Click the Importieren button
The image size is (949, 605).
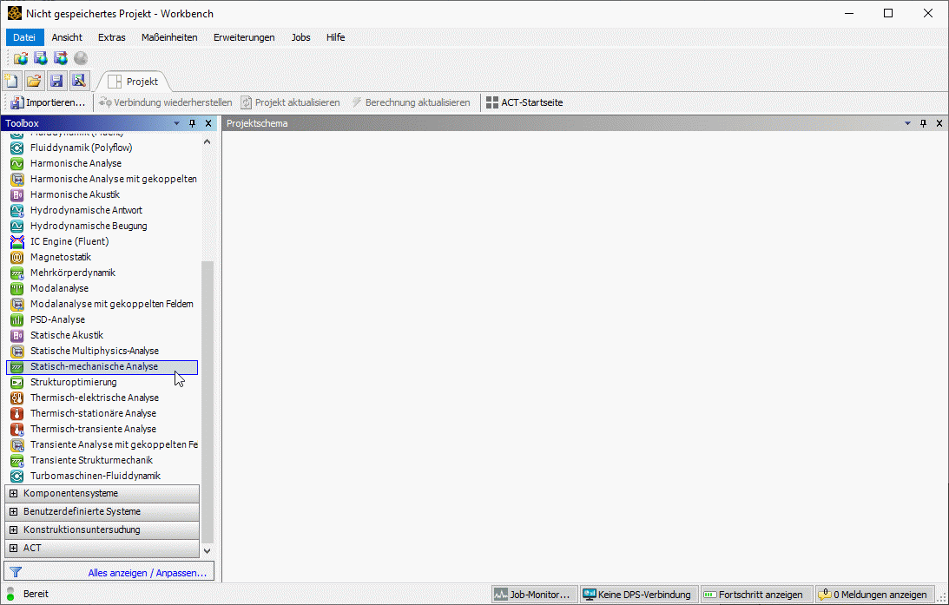click(48, 102)
